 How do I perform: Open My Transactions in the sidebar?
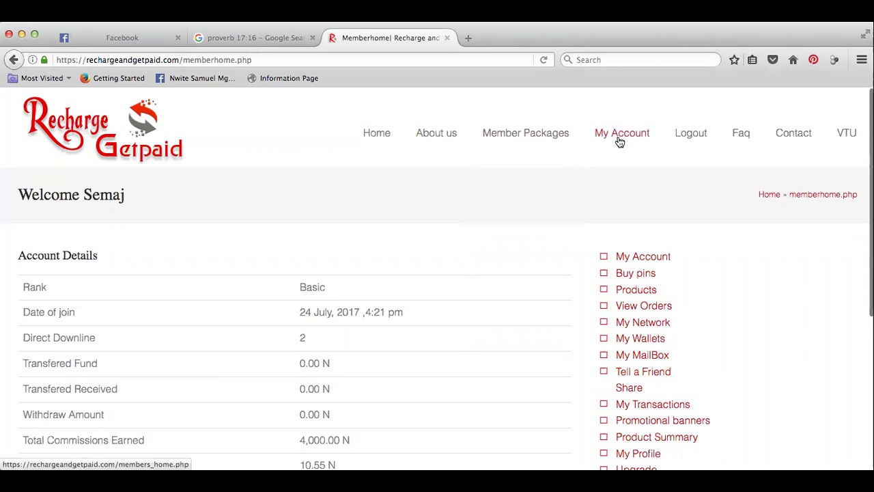[653, 405]
